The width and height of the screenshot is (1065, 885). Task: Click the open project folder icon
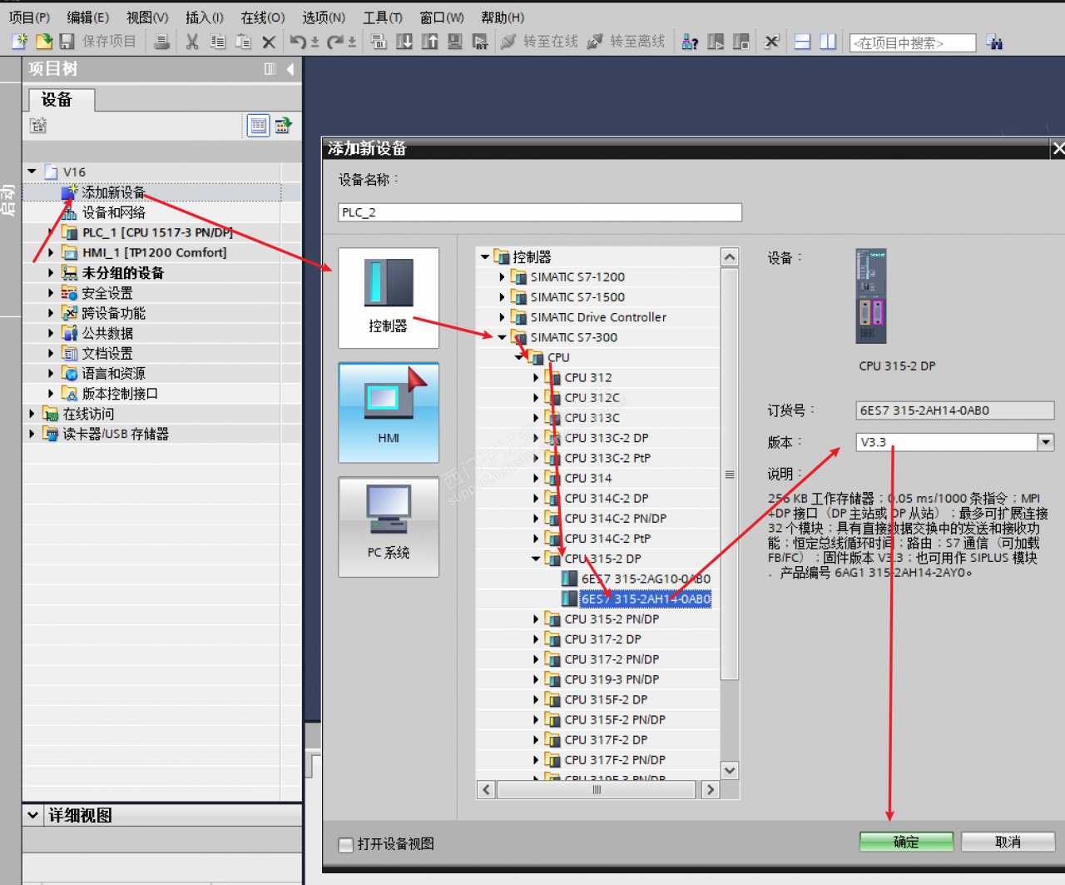pos(44,41)
